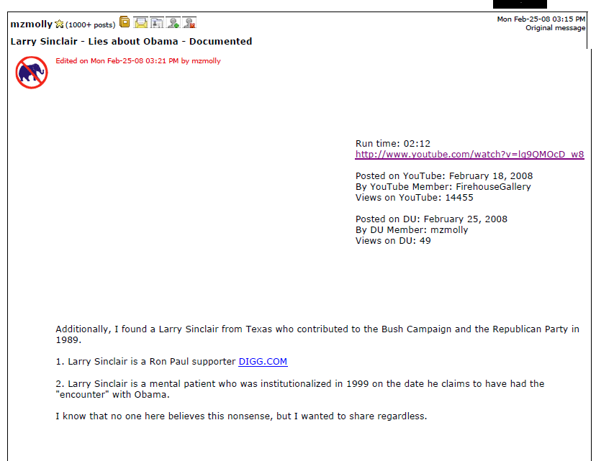Click the "FirehouseGallery" YouTube member line

click(x=443, y=187)
